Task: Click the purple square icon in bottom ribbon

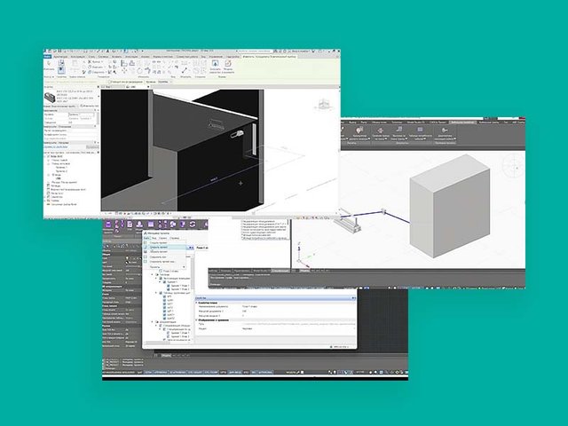Action: pyautogui.click(x=151, y=225)
